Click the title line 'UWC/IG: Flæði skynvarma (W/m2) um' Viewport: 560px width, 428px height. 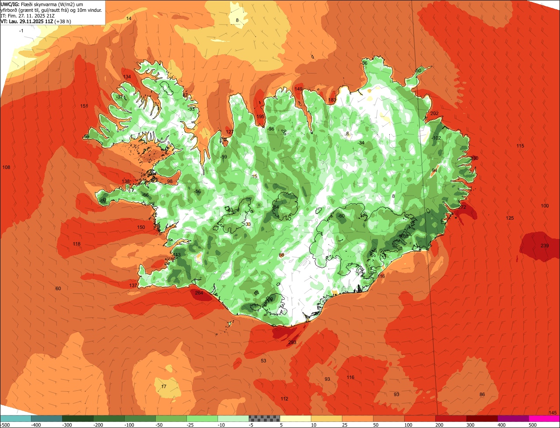pyautogui.click(x=42, y=4)
